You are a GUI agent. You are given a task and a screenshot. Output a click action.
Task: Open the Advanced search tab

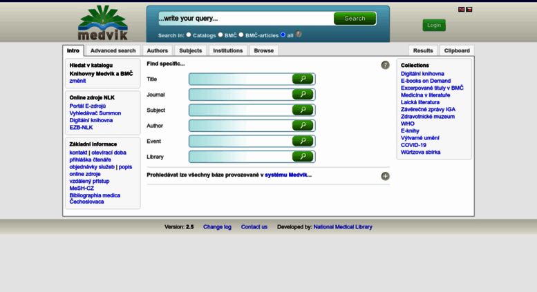click(x=113, y=50)
